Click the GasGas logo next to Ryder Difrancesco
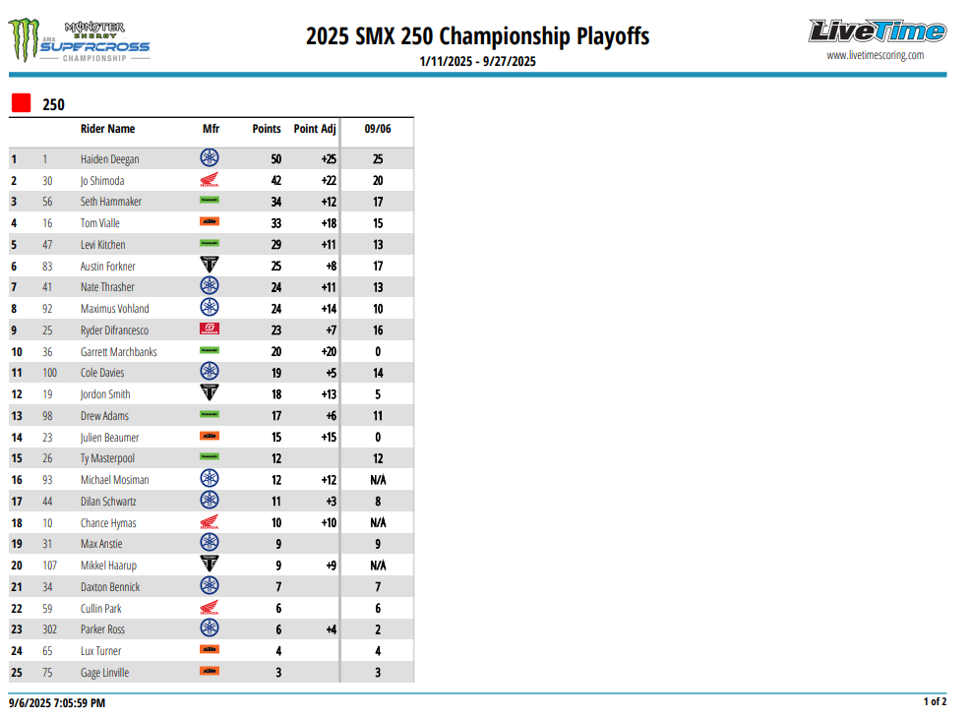This screenshot has width=971, height=717. [210, 329]
